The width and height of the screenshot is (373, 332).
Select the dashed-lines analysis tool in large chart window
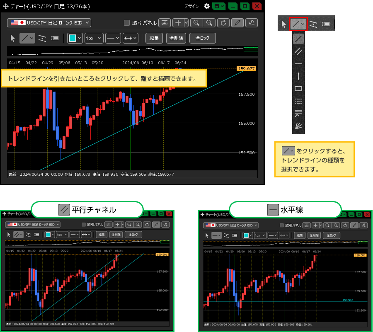click(42, 38)
